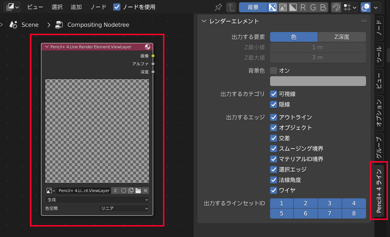Toggle line set ID 5 button
The height and width of the screenshot is (237, 390).
coord(282,213)
